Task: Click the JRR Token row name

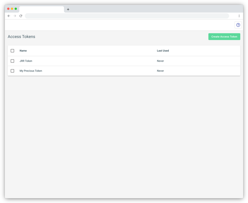Action: 26,61
